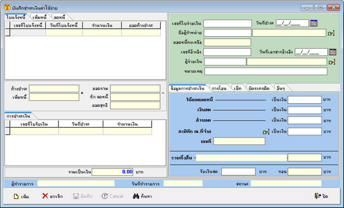Open ข้อมูลการชำระเงิน tab
344x208 pixels.
187,88
